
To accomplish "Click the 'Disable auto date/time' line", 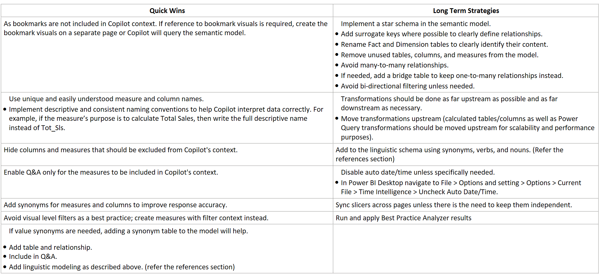I will pos(418,172).
